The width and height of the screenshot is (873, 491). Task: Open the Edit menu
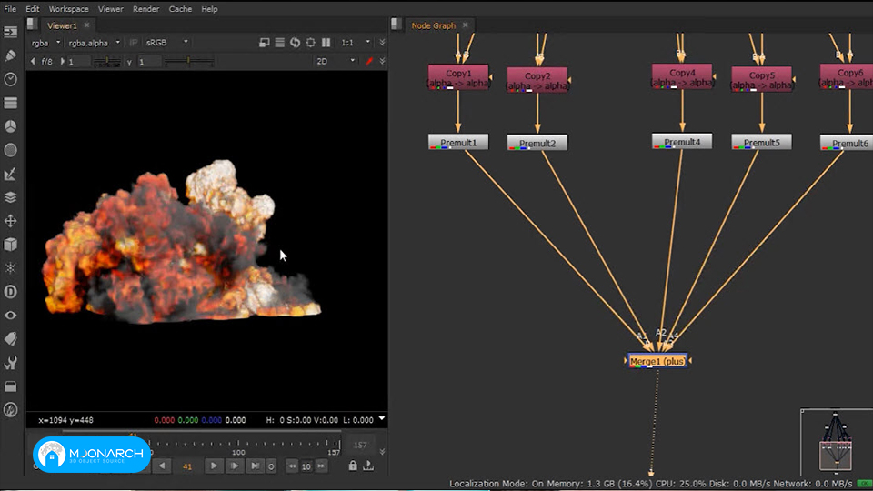(x=33, y=9)
